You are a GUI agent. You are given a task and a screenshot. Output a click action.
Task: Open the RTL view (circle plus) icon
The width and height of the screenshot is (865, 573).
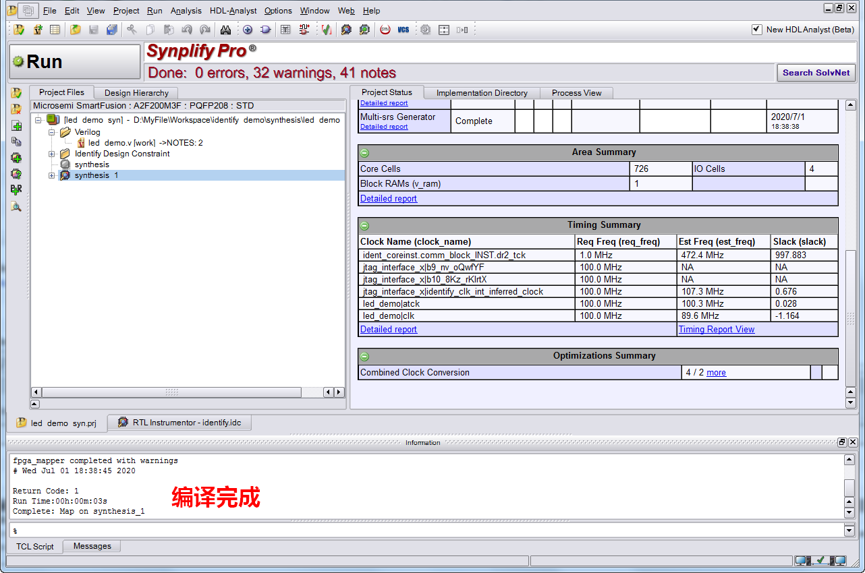[x=248, y=30]
